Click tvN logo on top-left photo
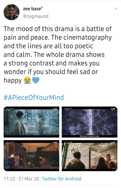This screenshot has height=188, width=121. 55,109
